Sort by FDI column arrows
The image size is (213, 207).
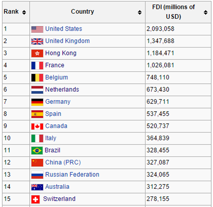click(x=205, y=12)
